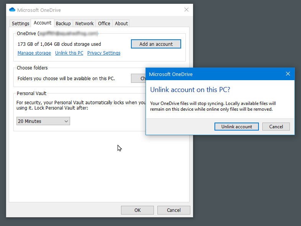Click the blue Microsoft OneDrive dialog title

tap(171, 74)
